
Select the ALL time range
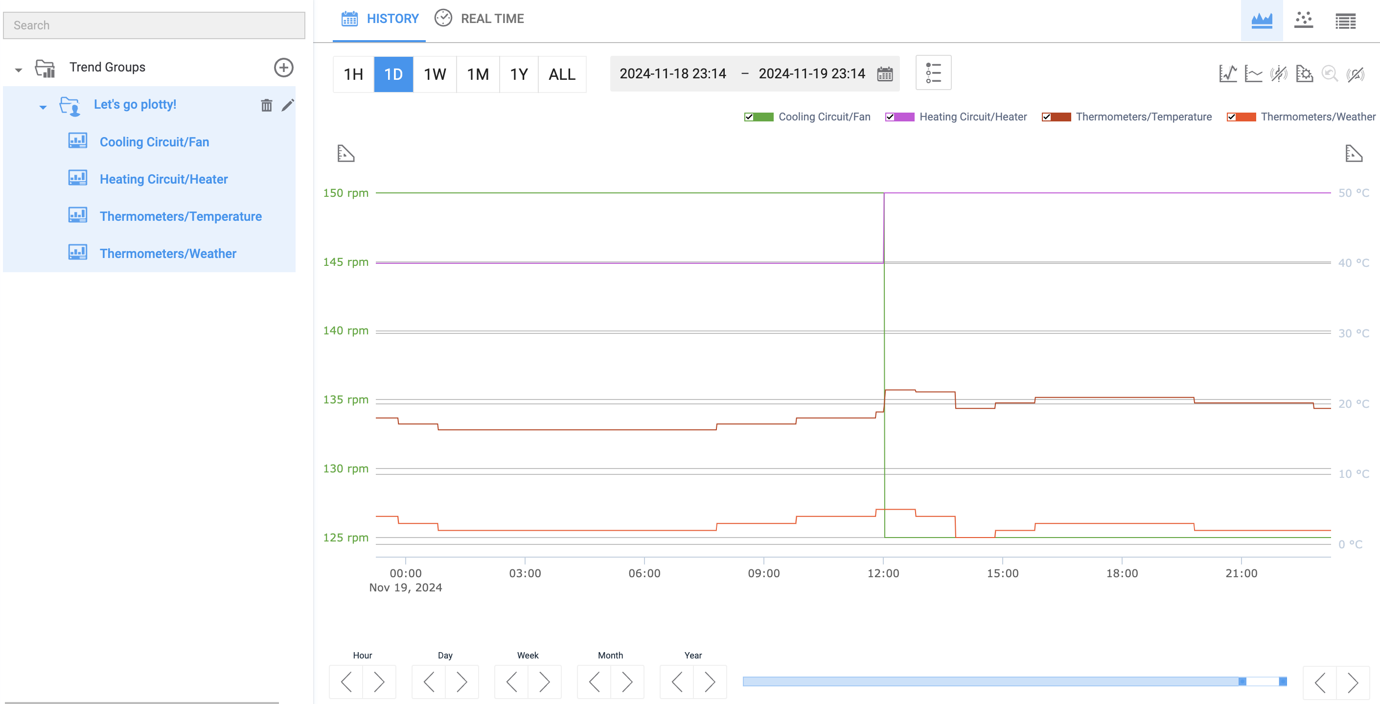tap(562, 74)
